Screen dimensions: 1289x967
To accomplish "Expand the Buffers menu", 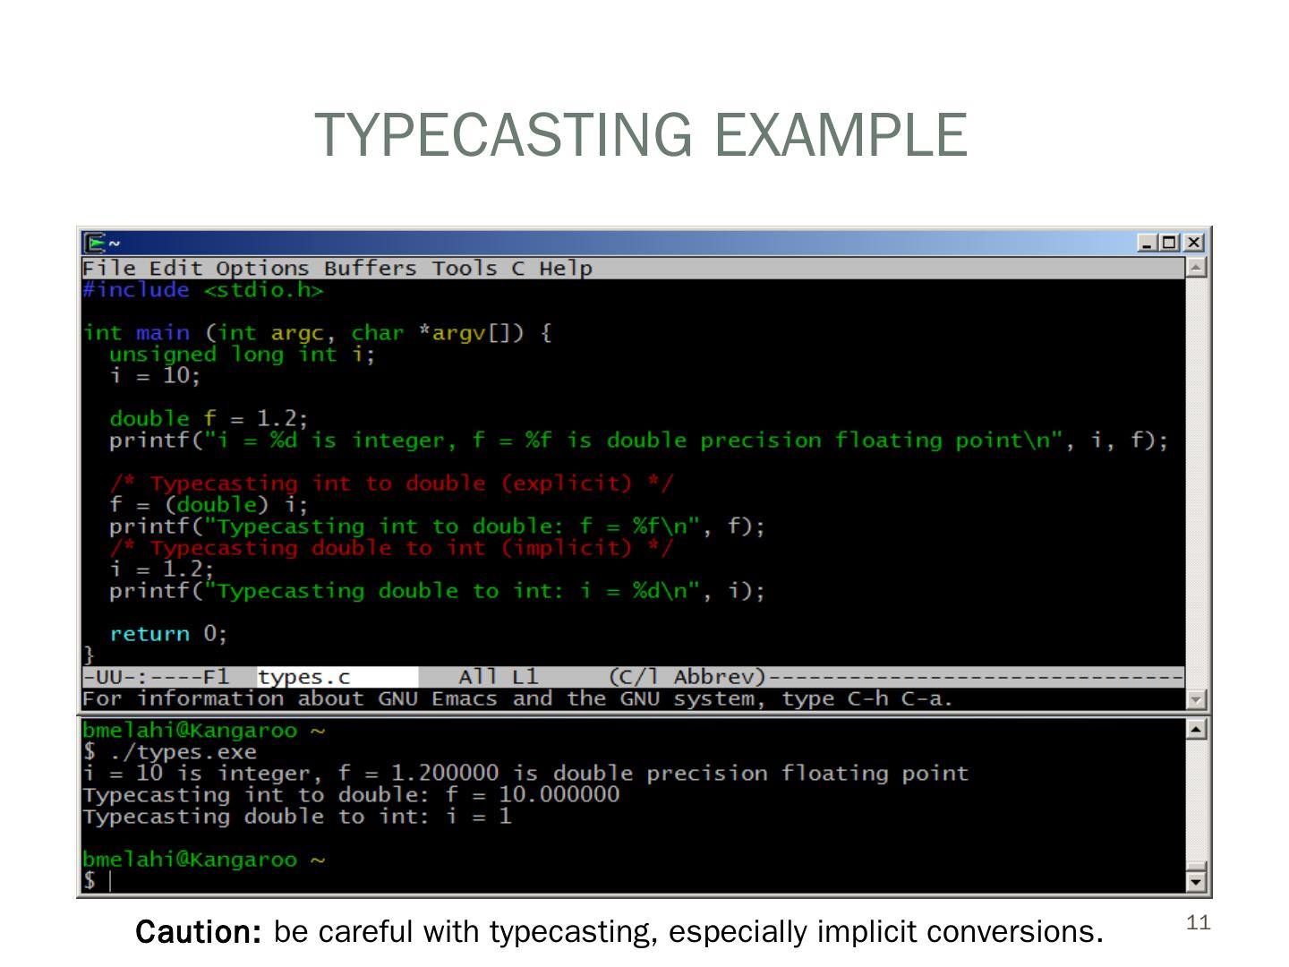I will tap(370, 268).
